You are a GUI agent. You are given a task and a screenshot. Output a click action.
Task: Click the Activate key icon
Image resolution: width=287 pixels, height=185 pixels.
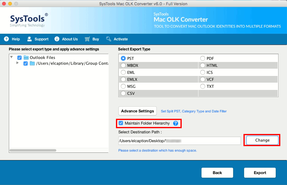(x=109, y=39)
